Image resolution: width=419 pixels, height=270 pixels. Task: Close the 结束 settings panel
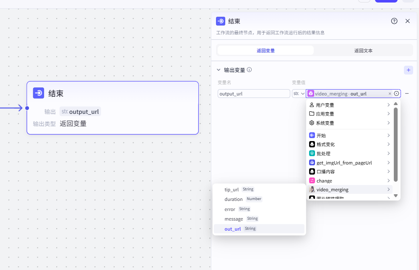tap(407, 21)
